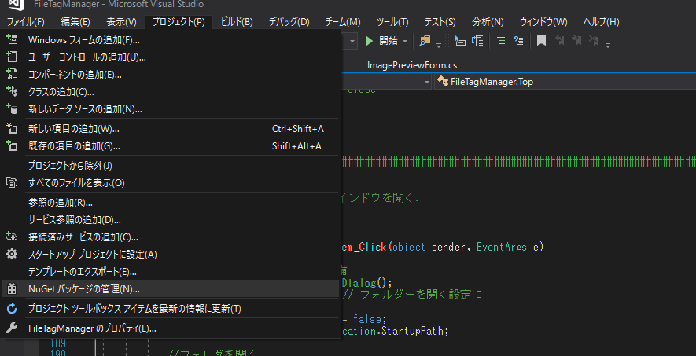Open the ビルド(B) menu
Image resolution: width=696 pixels, height=356 pixels.
237,22
